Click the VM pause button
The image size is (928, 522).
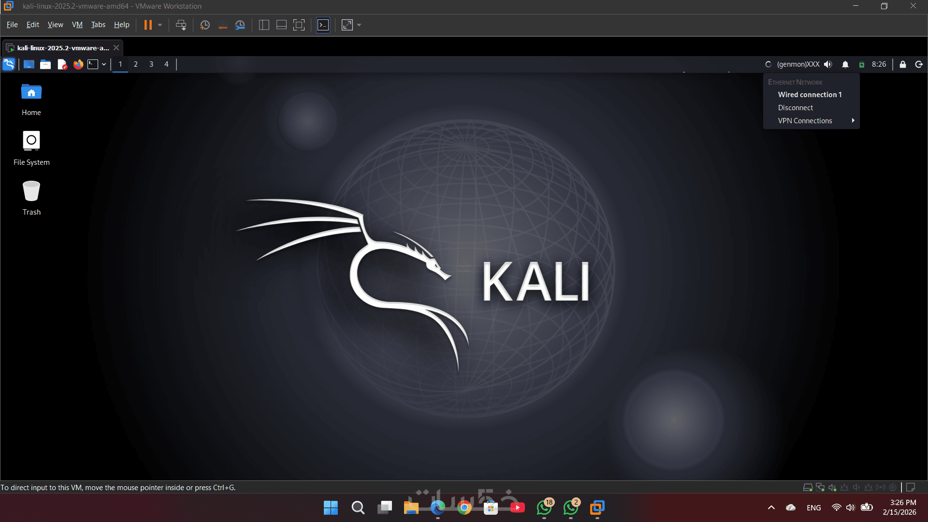coord(148,25)
